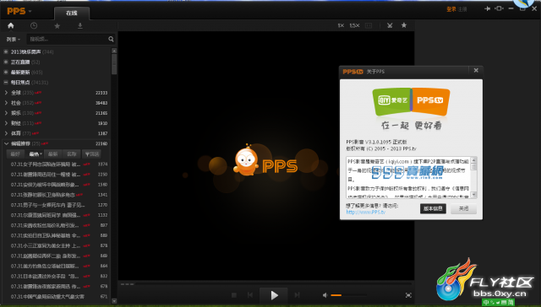The height and width of the screenshot is (307, 541).
Task: Expand the 正在直播 category
Action: (x=6, y=62)
